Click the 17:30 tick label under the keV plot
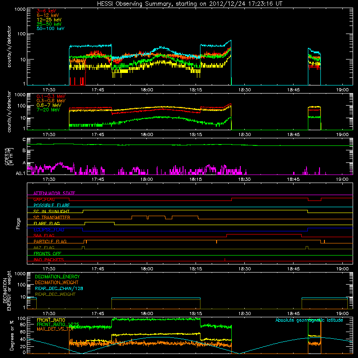The height and width of the screenshot is (358, 358). pos(49,90)
